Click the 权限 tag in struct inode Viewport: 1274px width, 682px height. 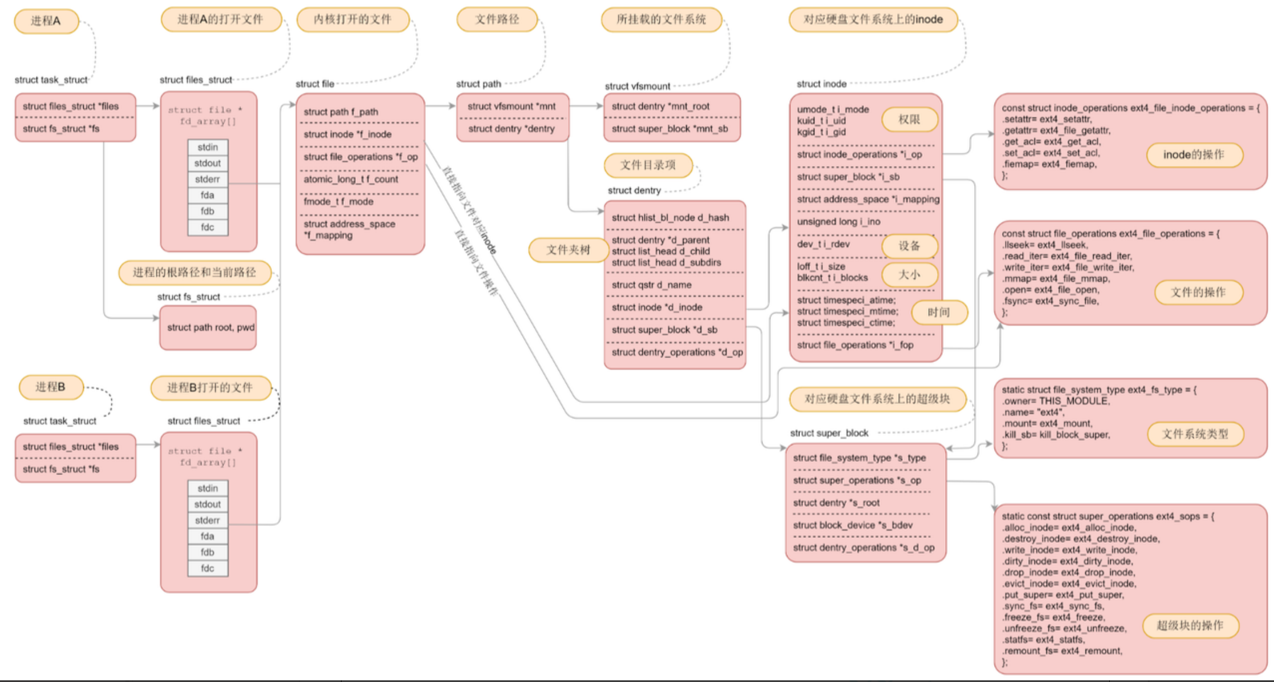pyautogui.click(x=909, y=120)
